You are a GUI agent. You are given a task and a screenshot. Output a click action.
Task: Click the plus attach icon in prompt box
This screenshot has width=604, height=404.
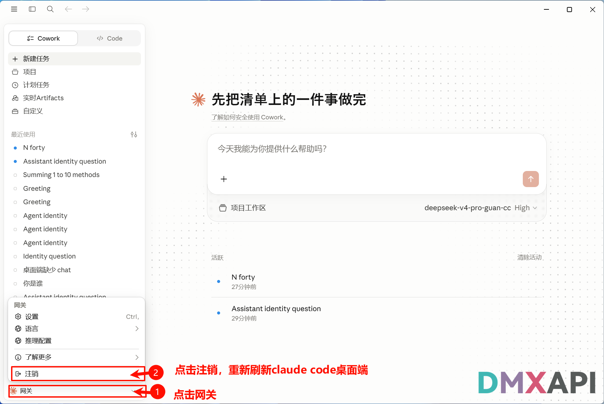pyautogui.click(x=224, y=179)
